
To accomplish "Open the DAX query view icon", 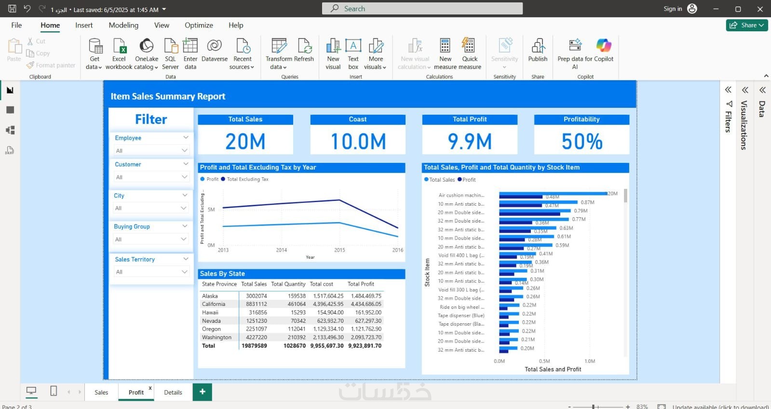I will (x=10, y=150).
